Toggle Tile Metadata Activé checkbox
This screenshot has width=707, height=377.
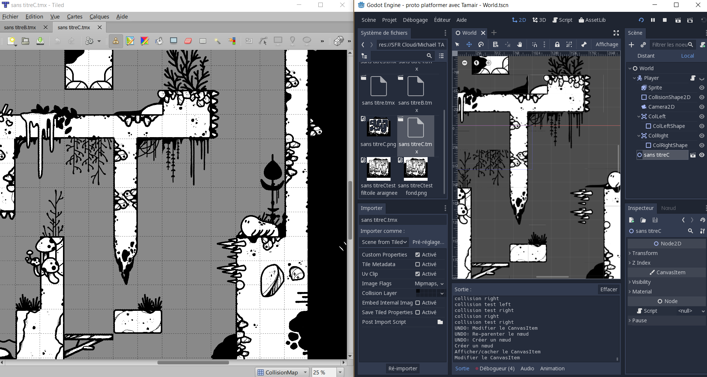tap(418, 264)
